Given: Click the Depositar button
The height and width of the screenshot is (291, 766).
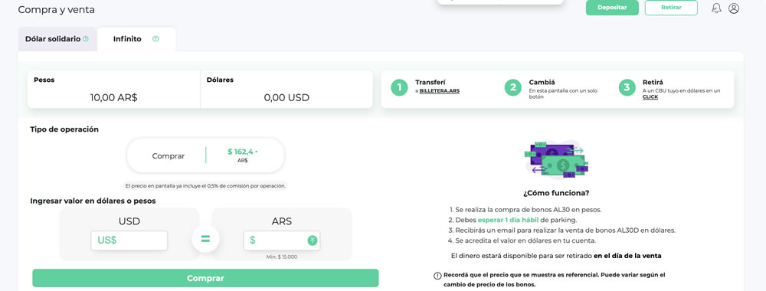Looking at the screenshot, I should [612, 8].
